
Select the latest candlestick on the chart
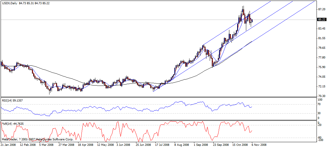252,20
